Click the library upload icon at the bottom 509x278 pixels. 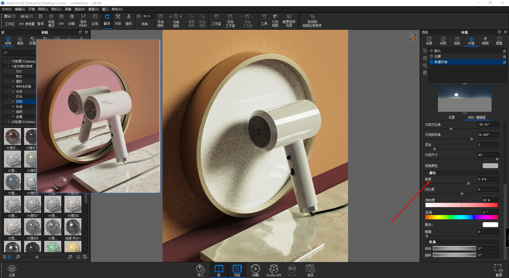point(78,257)
